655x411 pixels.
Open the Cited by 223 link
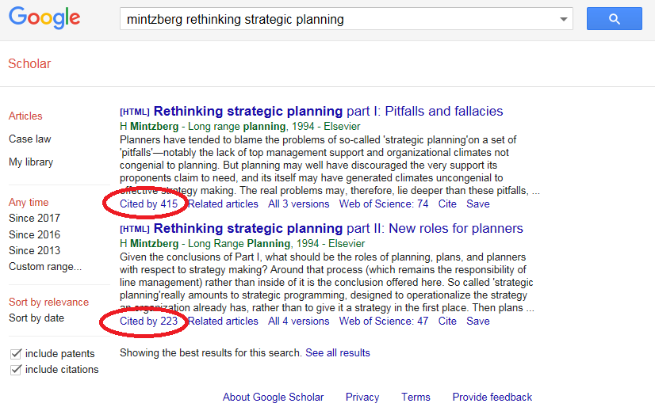(x=148, y=322)
